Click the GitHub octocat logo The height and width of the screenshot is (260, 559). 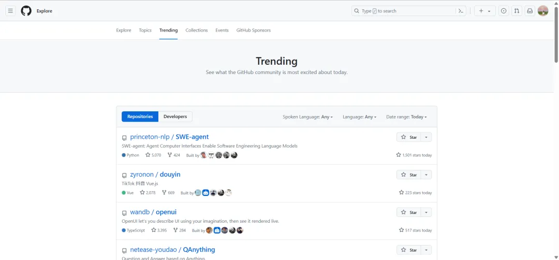click(x=26, y=11)
